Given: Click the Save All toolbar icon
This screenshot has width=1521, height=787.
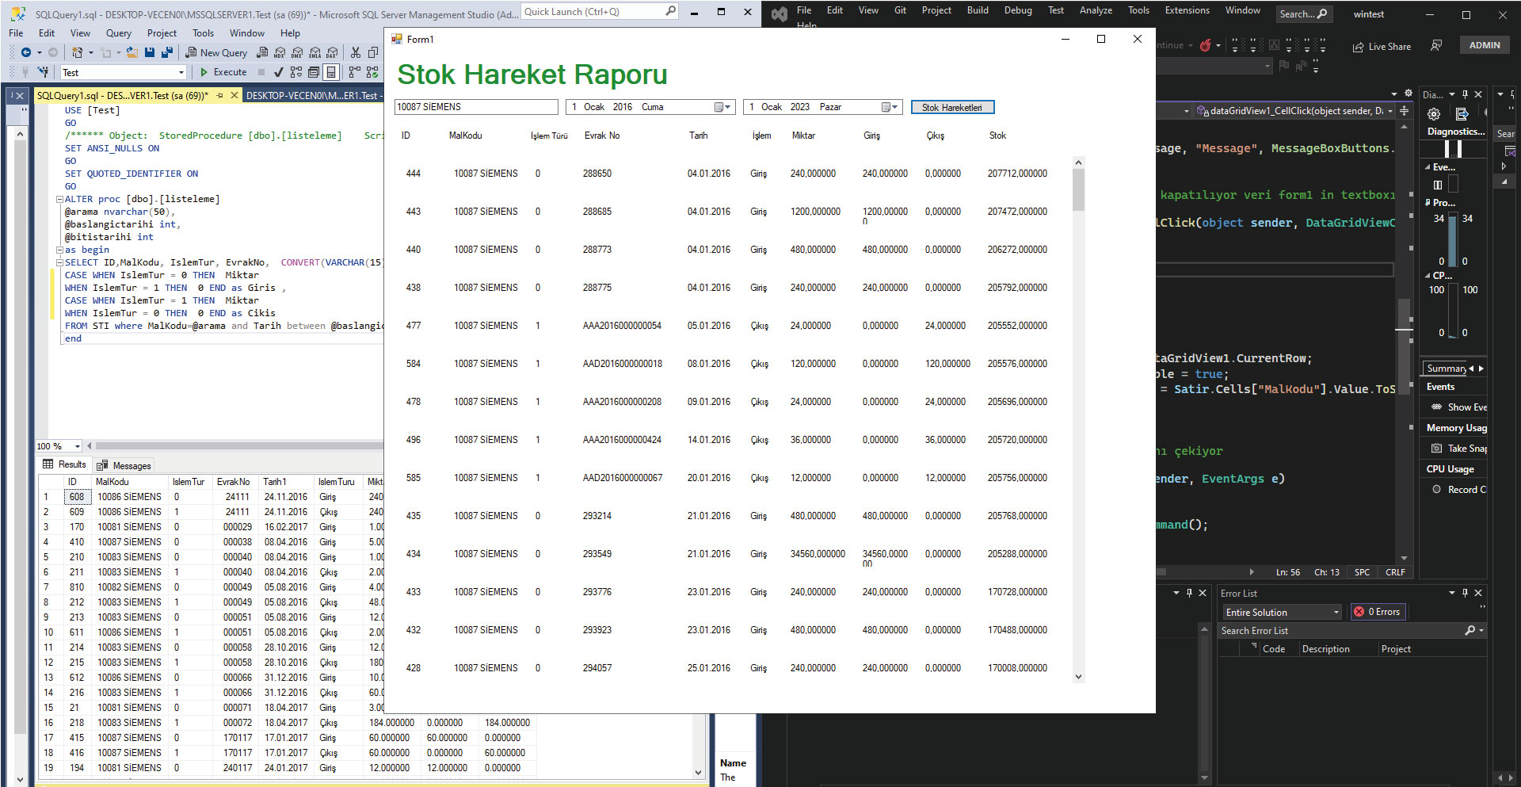Looking at the screenshot, I should tap(166, 52).
